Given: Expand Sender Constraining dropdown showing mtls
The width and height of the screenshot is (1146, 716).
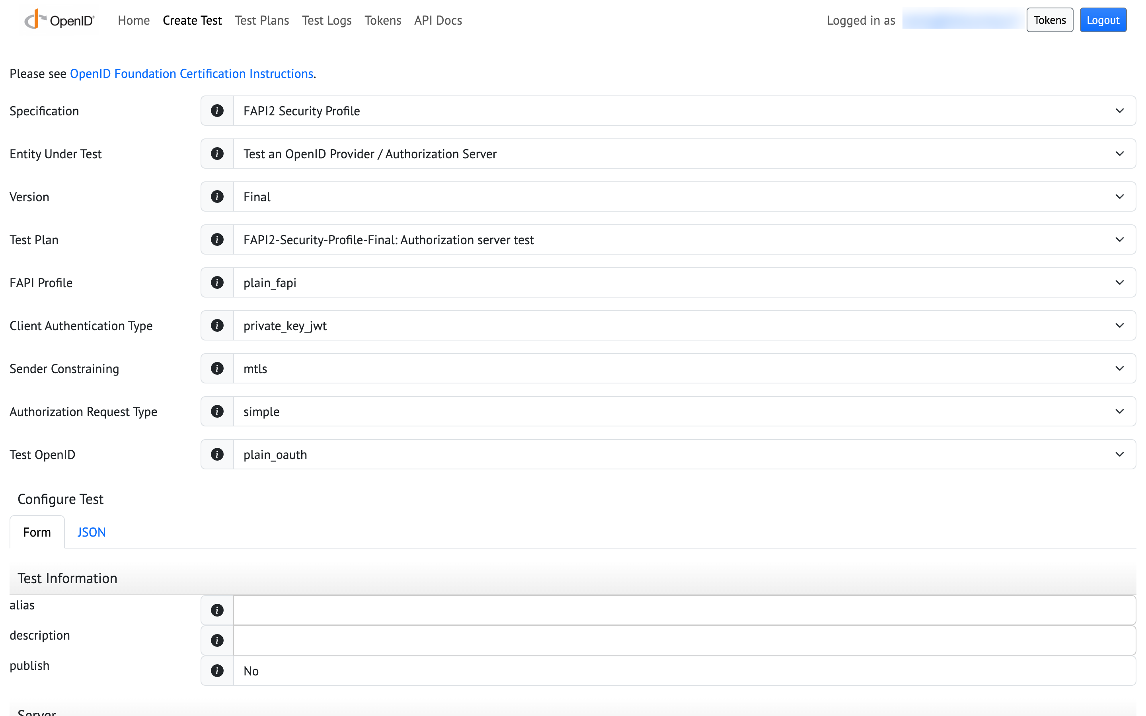Looking at the screenshot, I should click(x=684, y=368).
